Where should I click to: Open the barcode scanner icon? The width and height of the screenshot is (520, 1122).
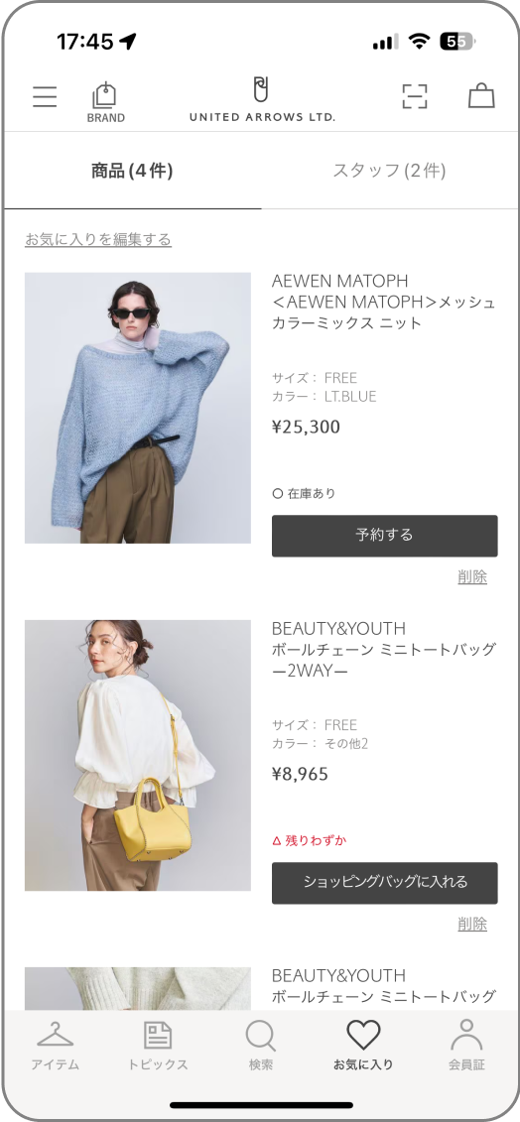414,96
